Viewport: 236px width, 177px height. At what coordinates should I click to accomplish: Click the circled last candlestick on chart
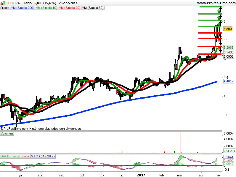click(x=217, y=31)
